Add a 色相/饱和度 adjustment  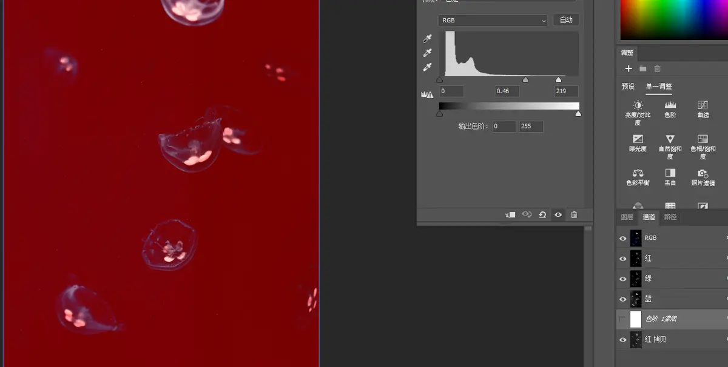(x=703, y=147)
